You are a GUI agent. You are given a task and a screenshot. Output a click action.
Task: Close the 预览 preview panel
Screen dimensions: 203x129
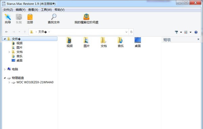[198, 39]
